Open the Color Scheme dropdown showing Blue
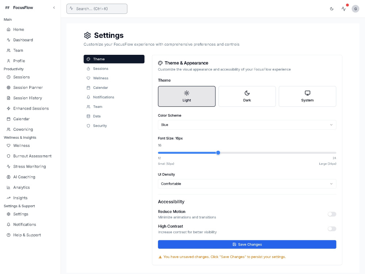 pyautogui.click(x=247, y=125)
